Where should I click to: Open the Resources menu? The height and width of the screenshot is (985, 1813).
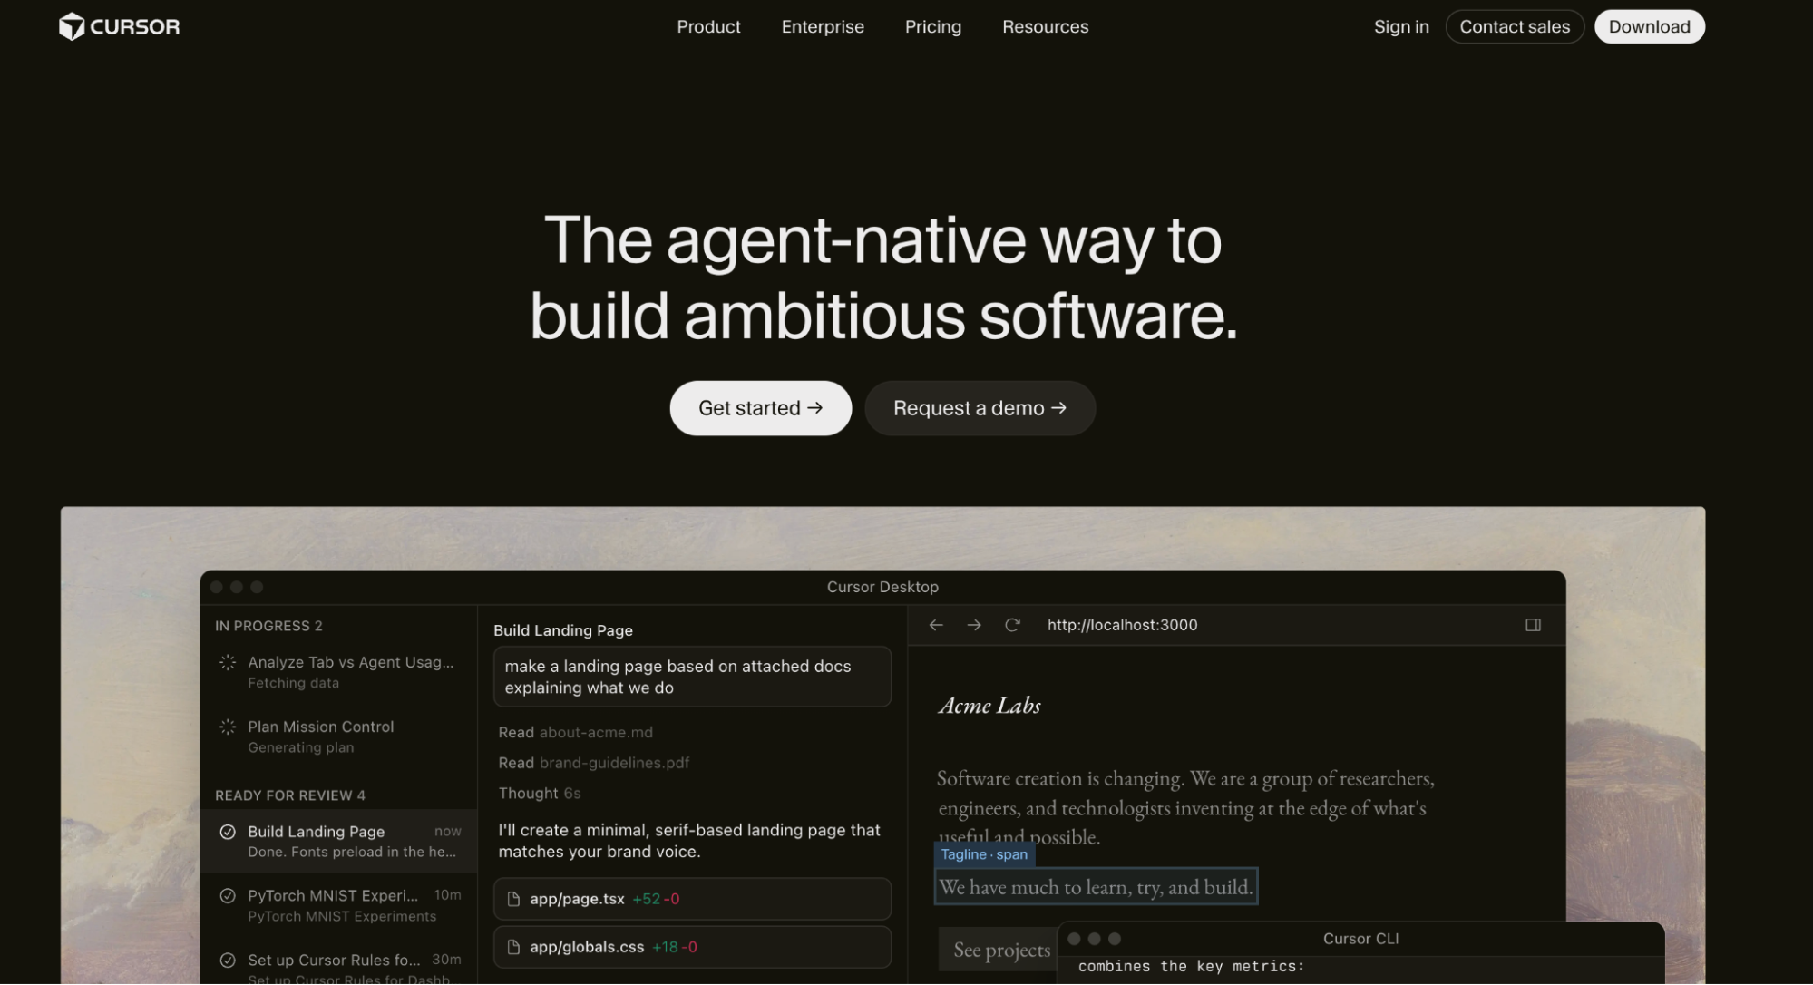1045,26
